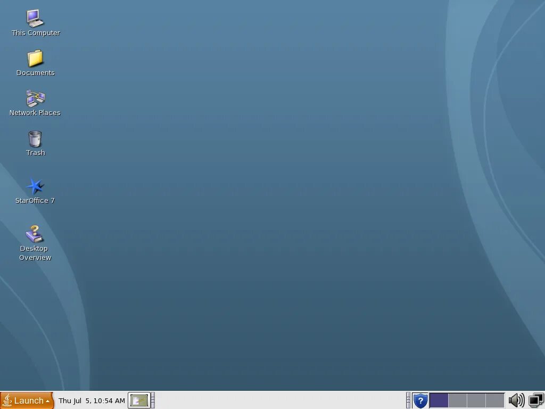
Task: Click the clock showing Thu Jul 5, 10:54 AM
Action: point(92,400)
